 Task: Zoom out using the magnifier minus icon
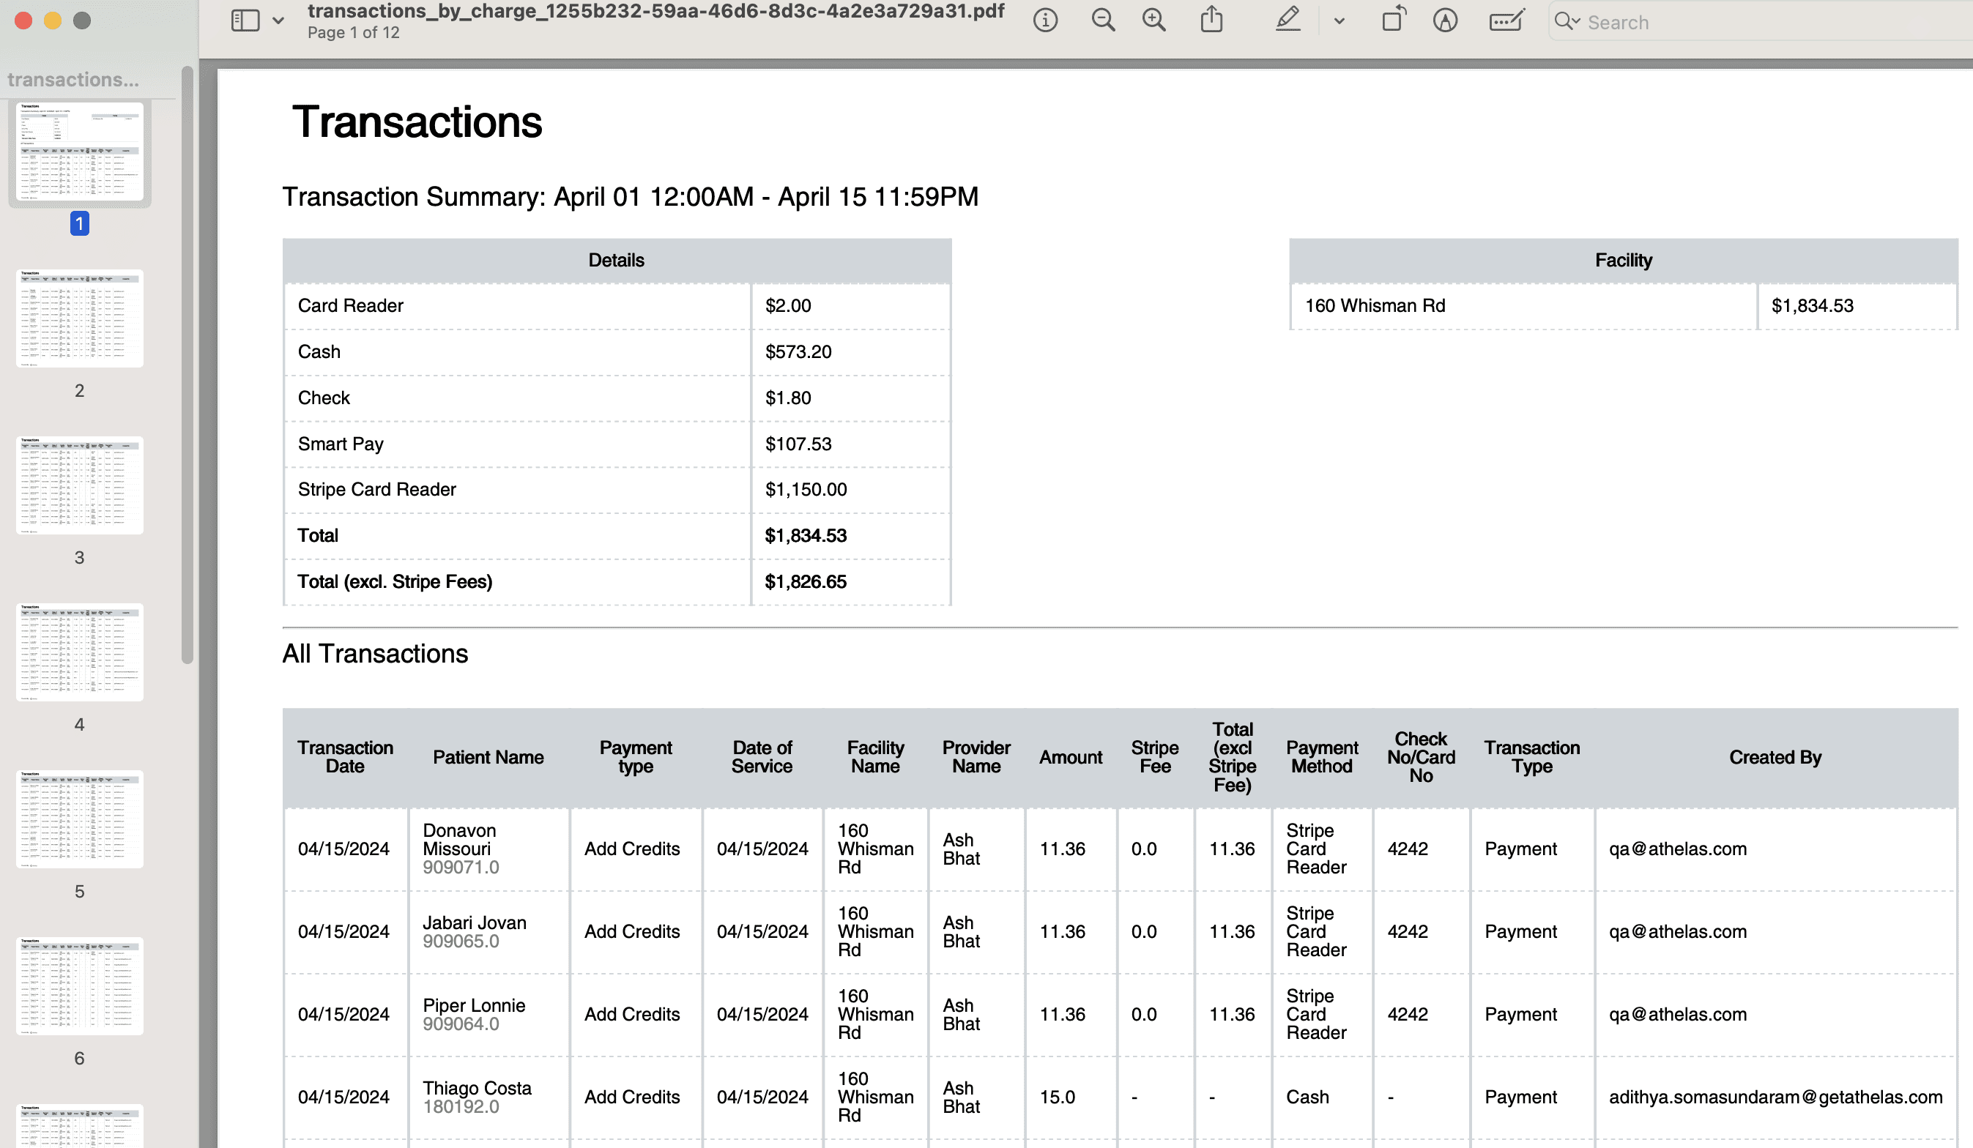point(1102,21)
